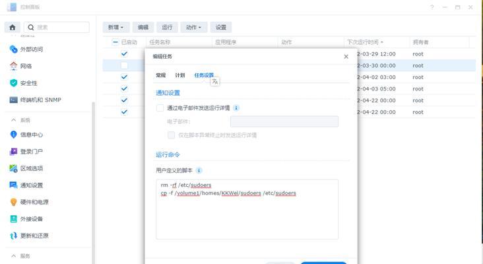Switch to the General (常规) tab

(x=161, y=75)
